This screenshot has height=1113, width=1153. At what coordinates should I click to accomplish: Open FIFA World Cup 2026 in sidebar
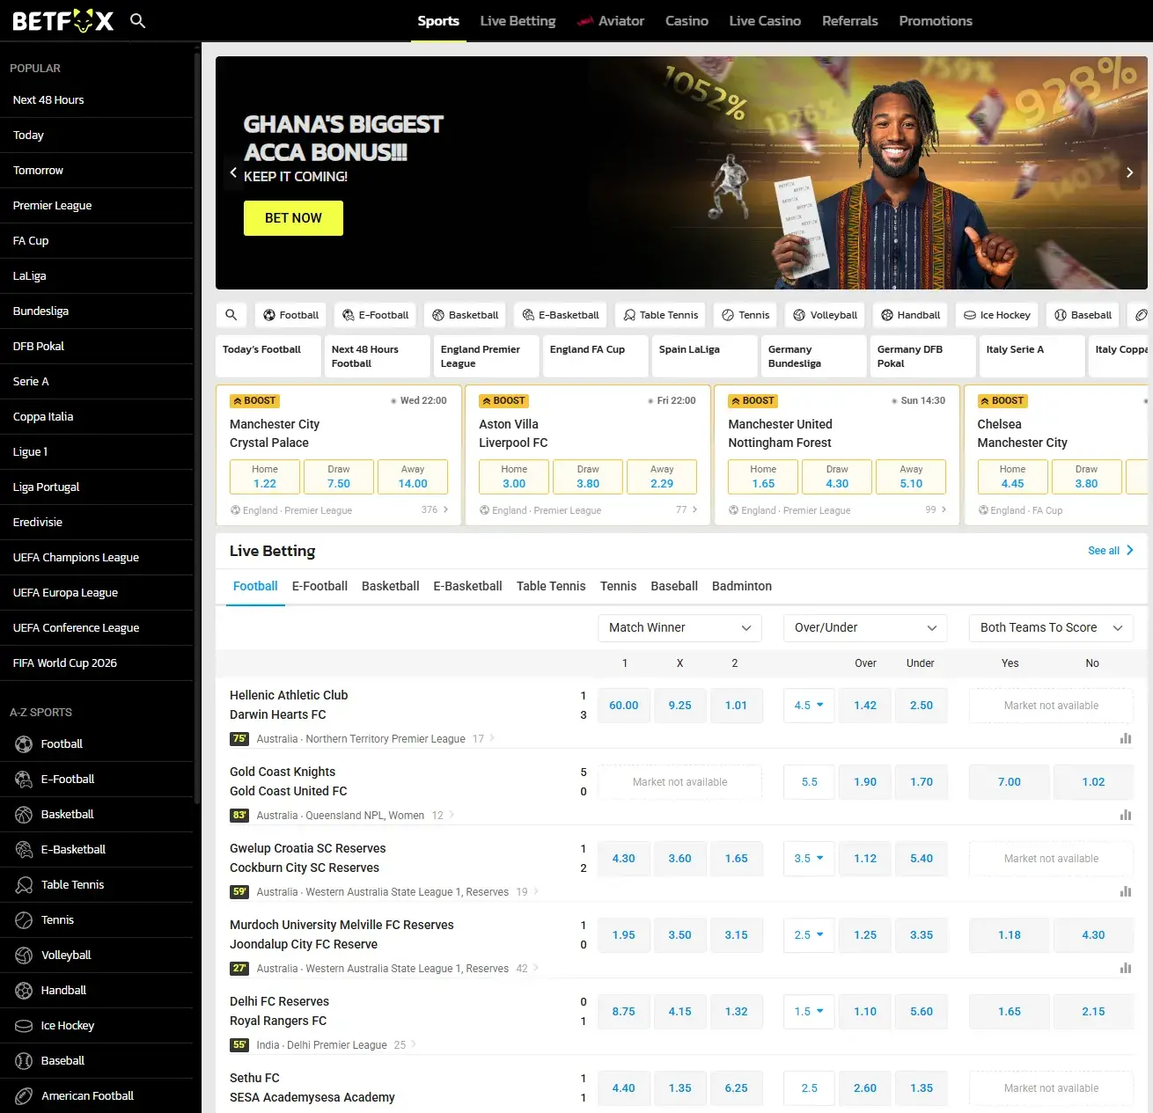pos(96,663)
